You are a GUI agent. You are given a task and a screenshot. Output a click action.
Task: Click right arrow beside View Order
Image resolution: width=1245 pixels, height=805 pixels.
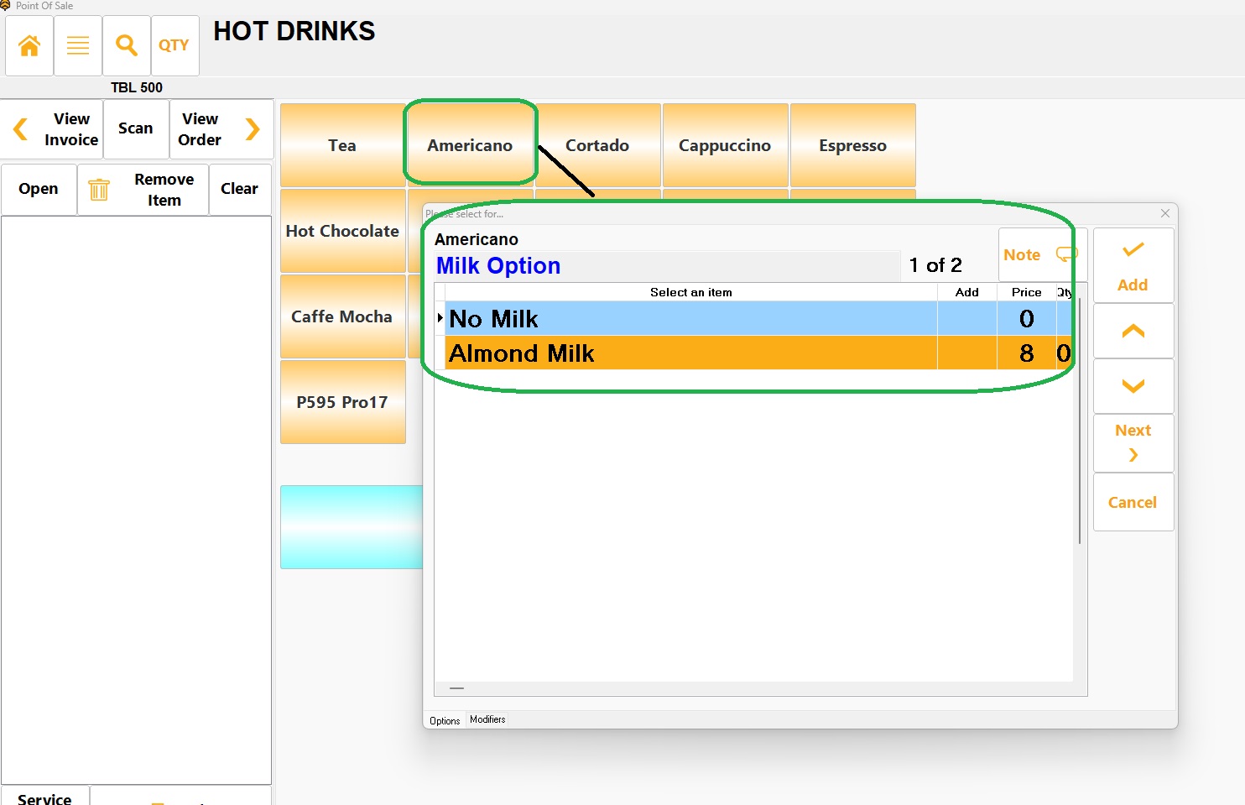coord(253,129)
